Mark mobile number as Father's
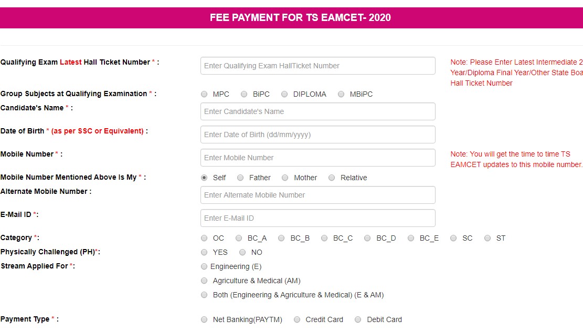The image size is (583, 331). point(240,178)
